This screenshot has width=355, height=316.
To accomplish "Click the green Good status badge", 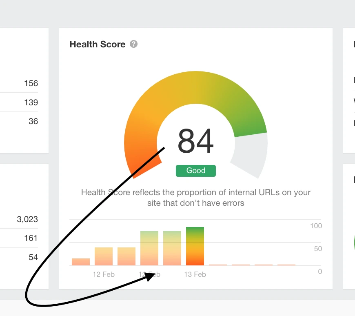I will (195, 171).
